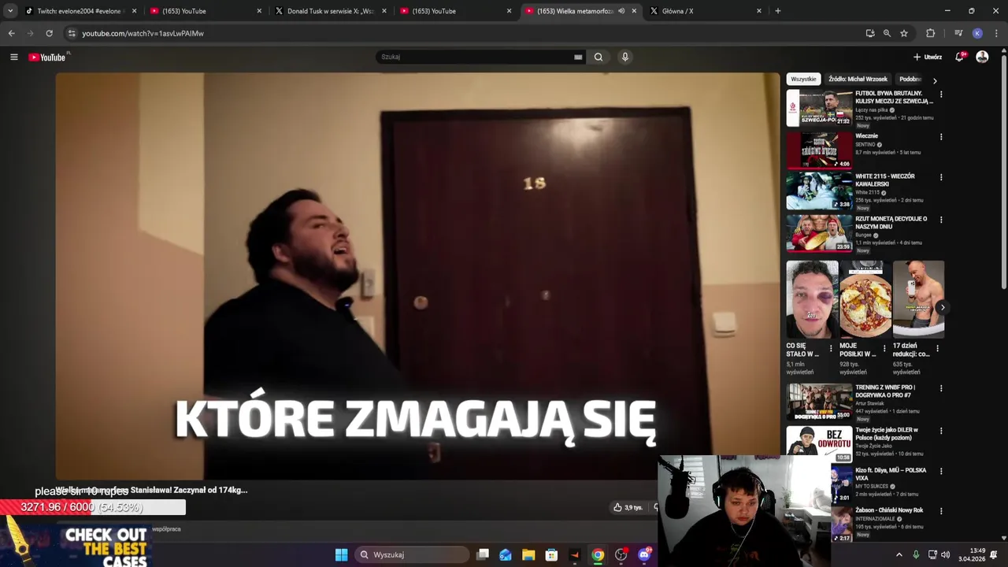This screenshot has height=567, width=1008.
Task: Open Microsoft Store from the taskbar
Action: coord(551,554)
